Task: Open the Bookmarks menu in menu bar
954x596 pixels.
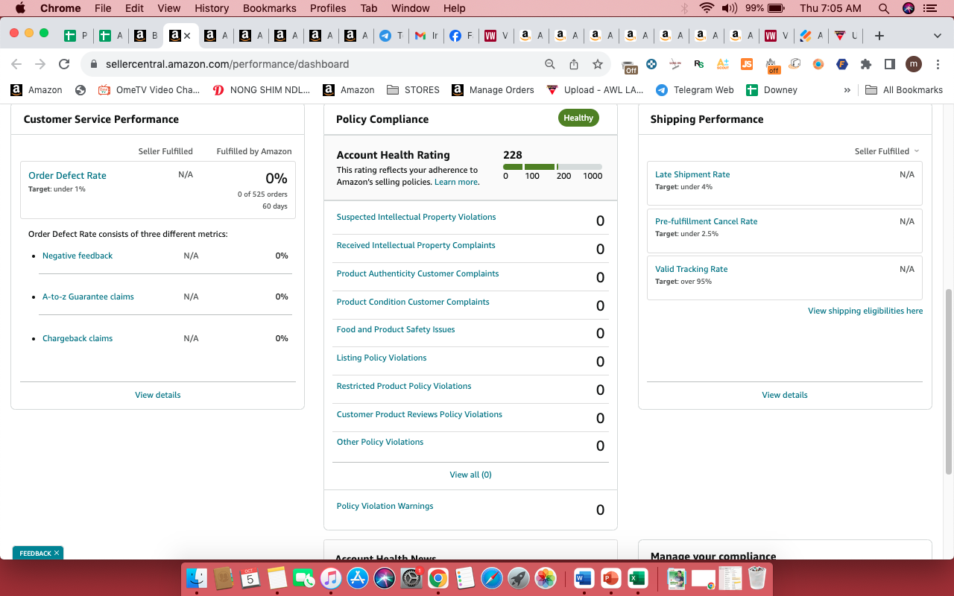Action: pos(270,8)
